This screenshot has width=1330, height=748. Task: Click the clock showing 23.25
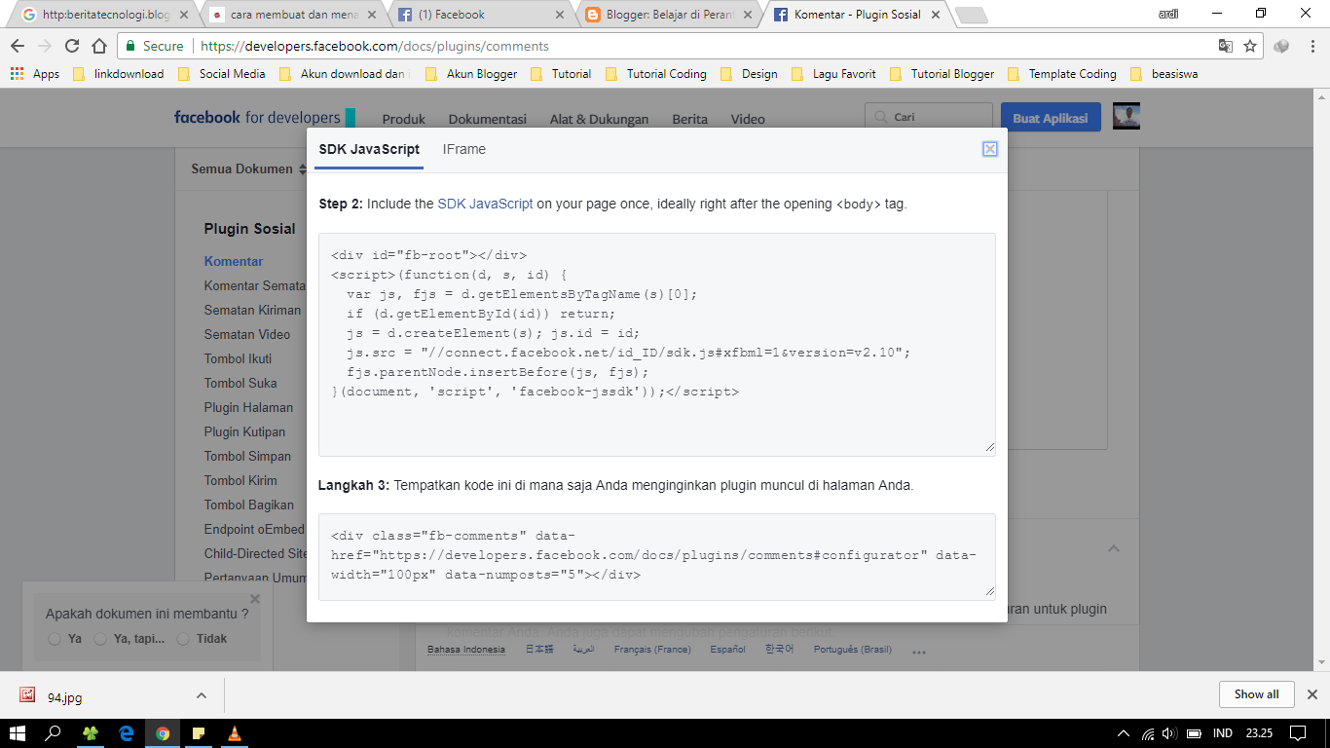(x=1259, y=733)
